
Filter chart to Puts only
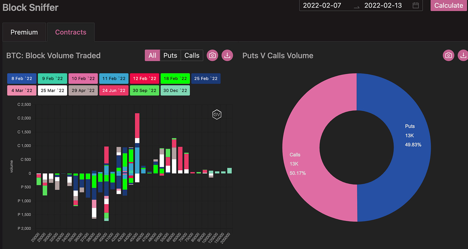pyautogui.click(x=170, y=56)
